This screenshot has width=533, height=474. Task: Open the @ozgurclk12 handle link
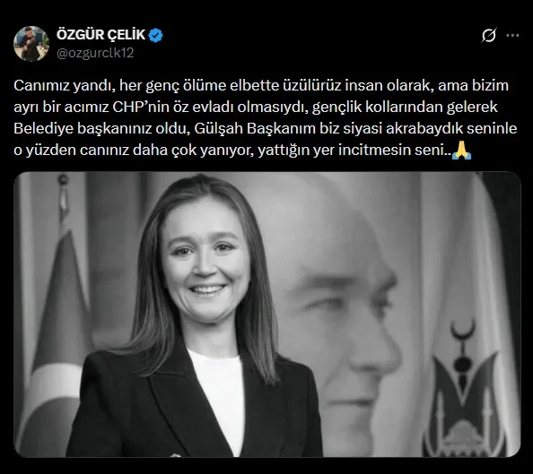pyautogui.click(x=95, y=53)
